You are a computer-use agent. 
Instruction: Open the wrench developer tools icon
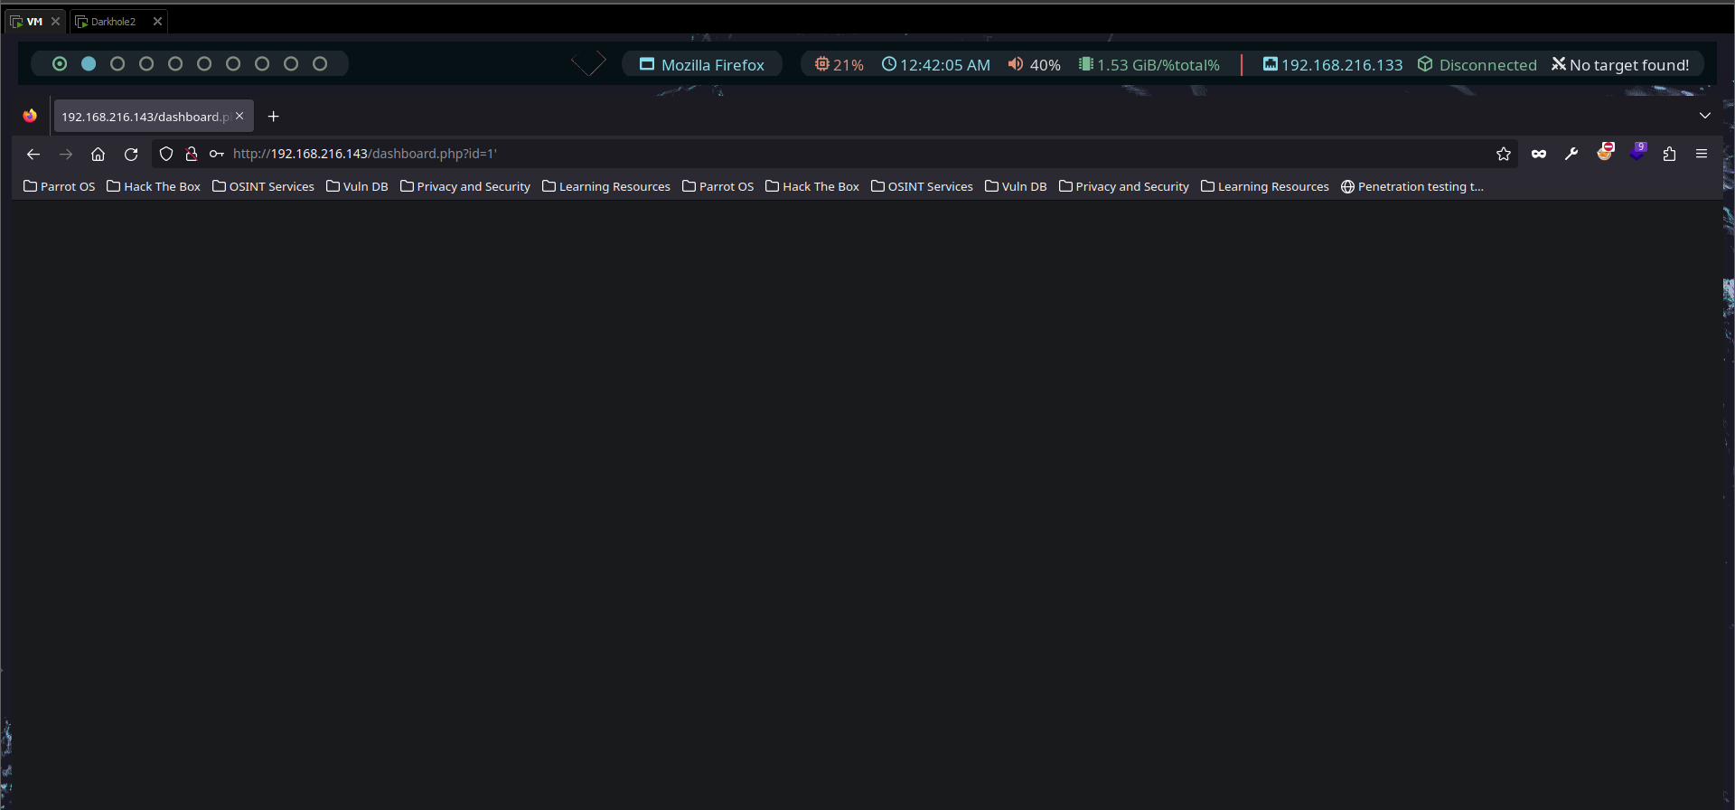1571,154
